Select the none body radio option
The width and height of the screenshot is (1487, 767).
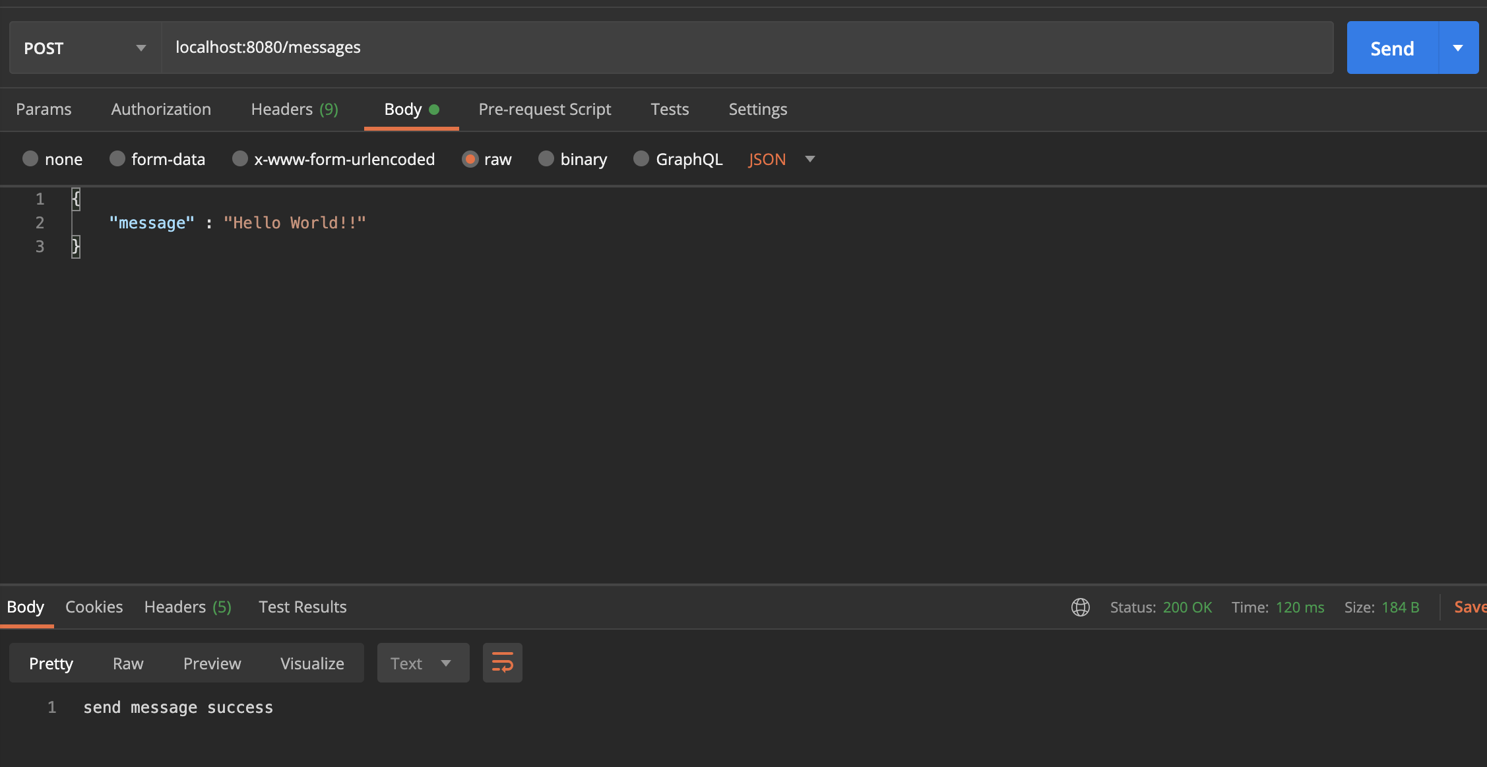point(30,159)
